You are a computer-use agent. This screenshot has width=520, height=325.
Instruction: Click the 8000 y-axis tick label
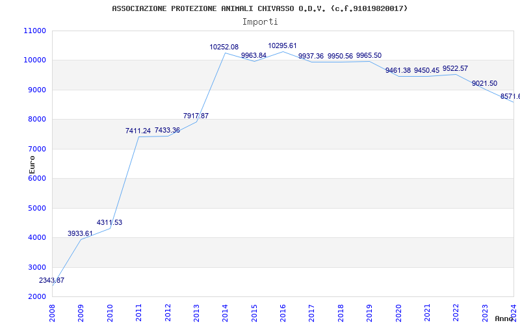point(36,120)
